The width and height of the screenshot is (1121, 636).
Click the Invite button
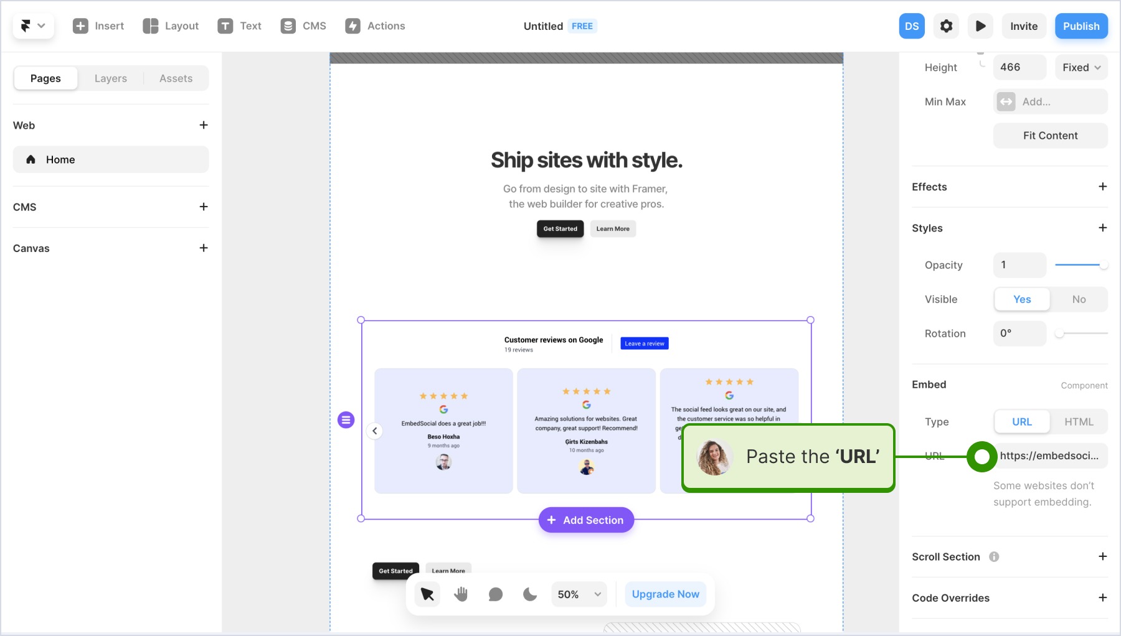coord(1024,26)
